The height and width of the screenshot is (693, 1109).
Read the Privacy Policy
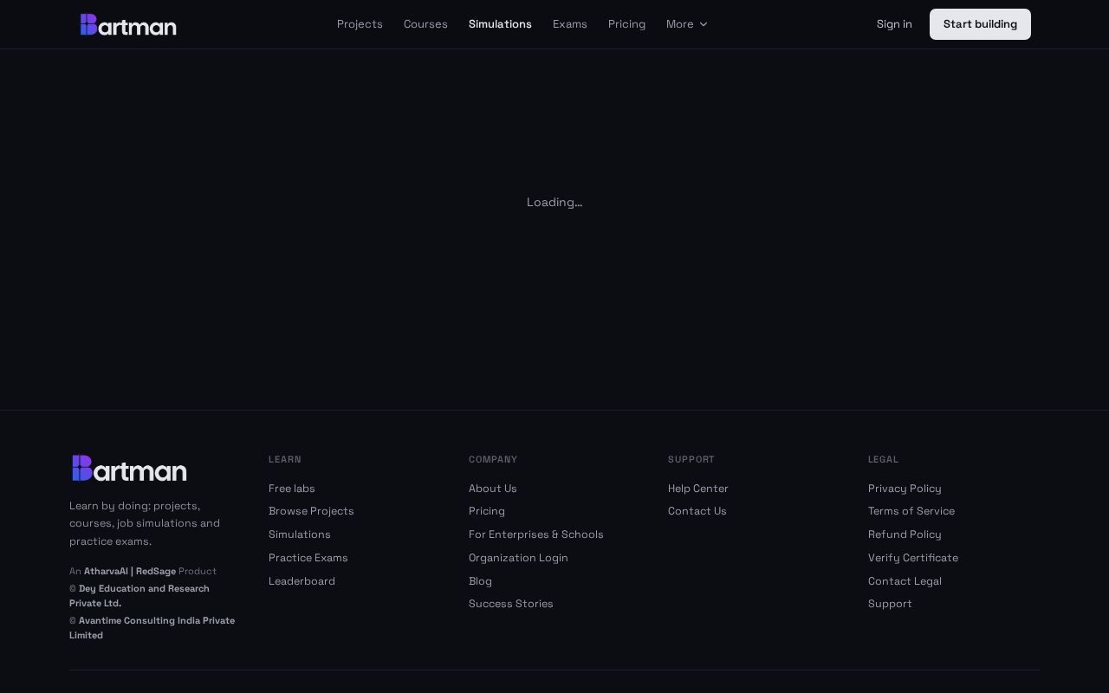(x=905, y=489)
